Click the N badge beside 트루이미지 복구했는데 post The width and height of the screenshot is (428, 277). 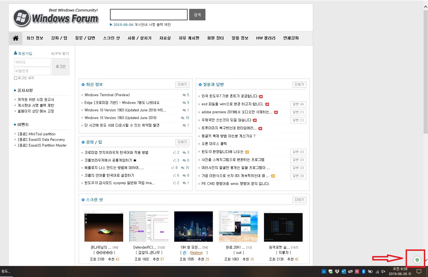click(260, 128)
